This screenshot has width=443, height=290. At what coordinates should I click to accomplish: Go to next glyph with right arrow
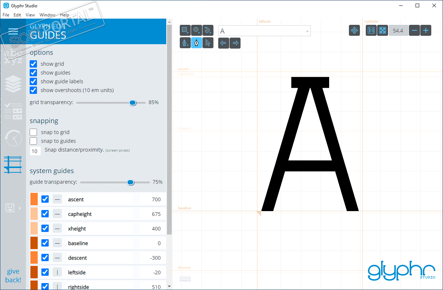click(235, 43)
